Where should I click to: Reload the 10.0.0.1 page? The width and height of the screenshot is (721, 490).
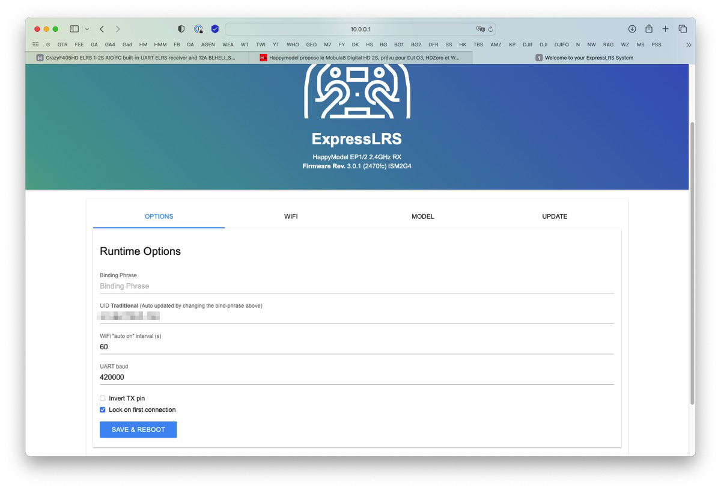point(490,29)
